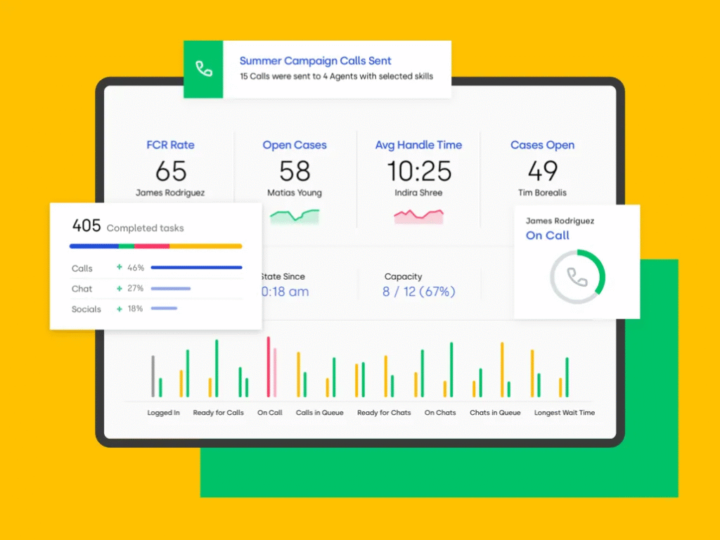
Task: Click the green plus icon beside Calls
Action: 120,268
